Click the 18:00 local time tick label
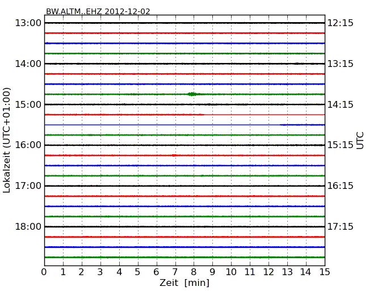Viewport: 369px width, 295px height. coord(28,226)
